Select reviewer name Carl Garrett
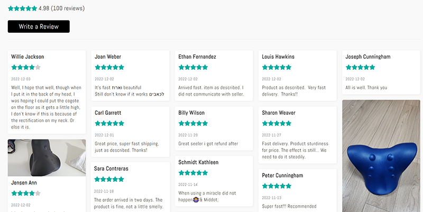Screen dimensions: 423x212 (108, 113)
